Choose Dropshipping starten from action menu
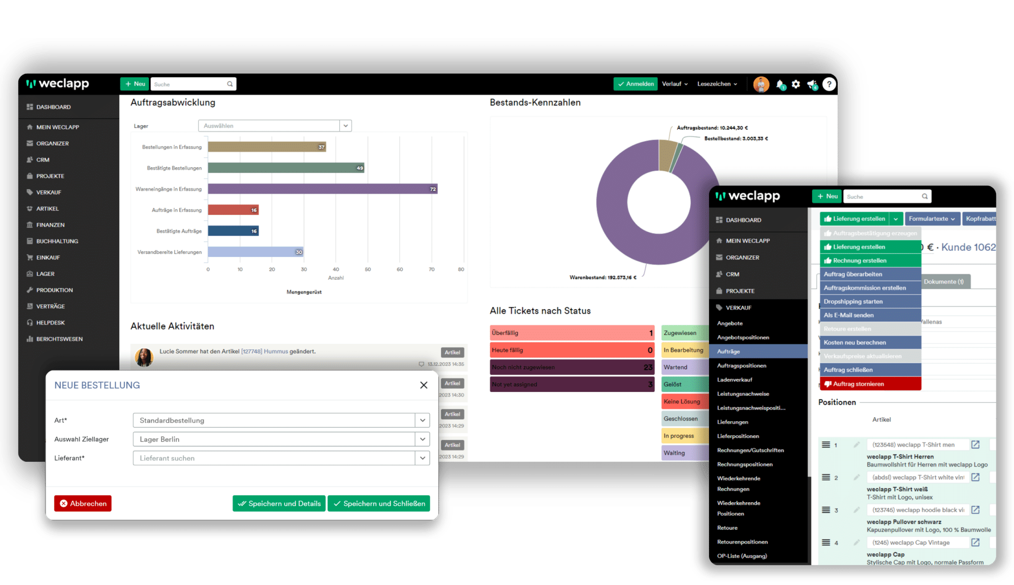This screenshot has height=585, width=1014. click(870, 301)
